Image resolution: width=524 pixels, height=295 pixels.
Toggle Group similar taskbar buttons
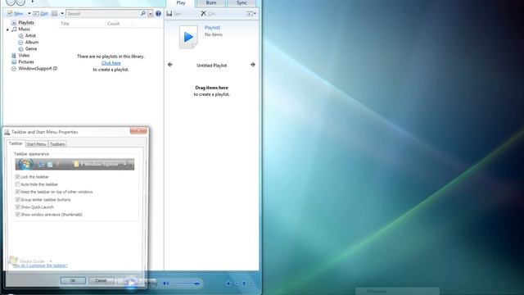point(17,200)
